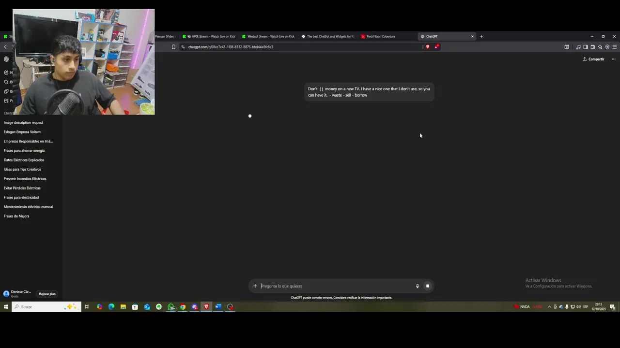Screen dimensions: 620x348
Task: Open the conversation three-dots options menu
Action: point(614,59)
